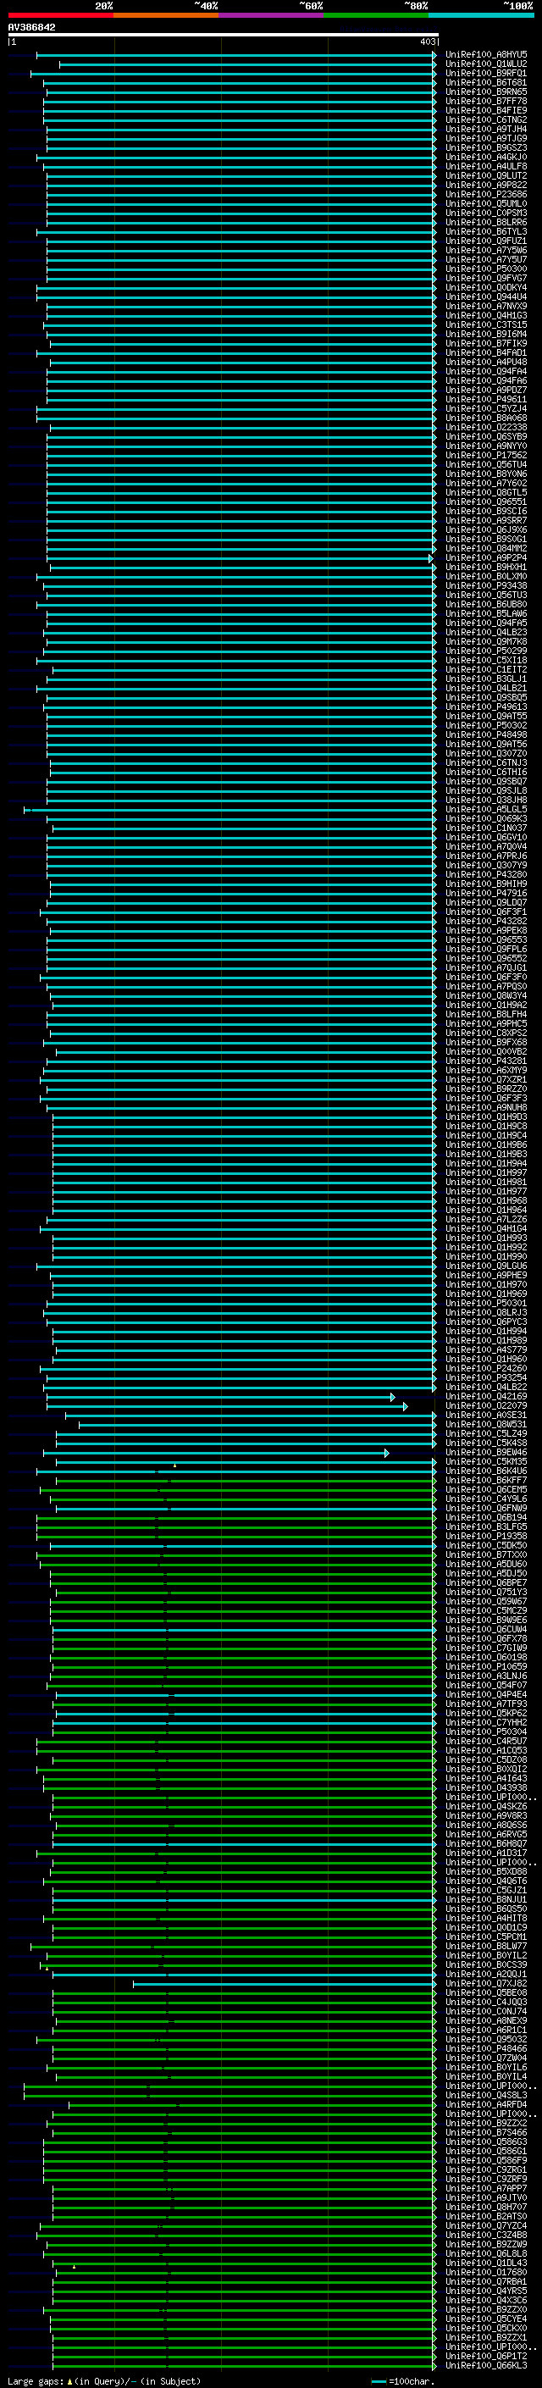Open hit UniRef100_B9RFQ1
The image size is (542, 2388).
[x=486, y=73]
